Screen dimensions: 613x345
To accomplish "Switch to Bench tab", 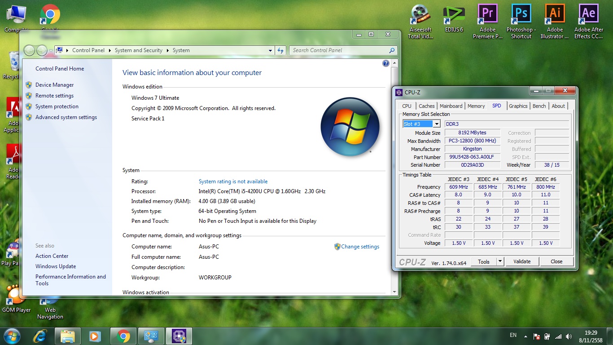I will point(539,106).
